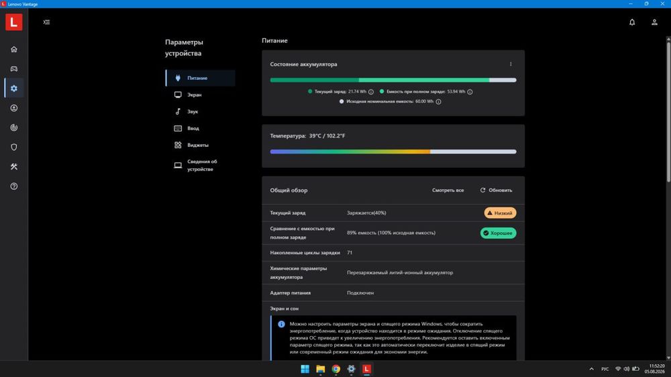Image resolution: width=671 pixels, height=377 pixels.
Task: Switch input language РУС in tray
Action: tap(605, 369)
